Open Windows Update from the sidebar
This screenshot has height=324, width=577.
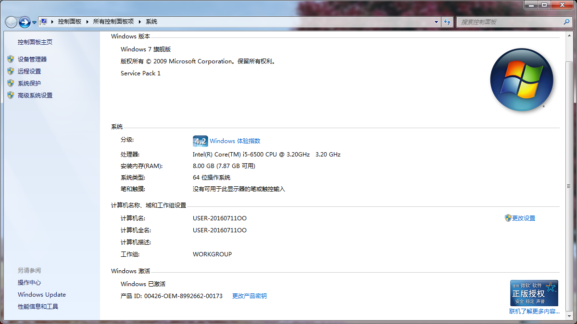coord(42,295)
